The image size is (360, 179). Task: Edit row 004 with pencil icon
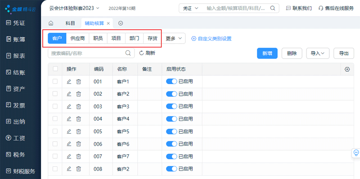point(69,119)
